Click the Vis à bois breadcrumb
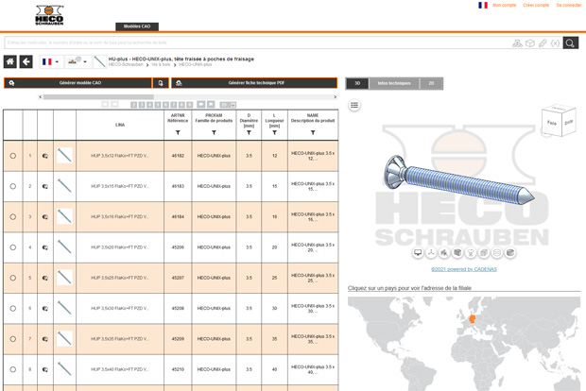 pos(161,65)
